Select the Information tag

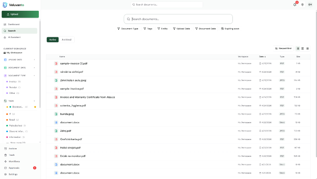[x=15, y=137]
